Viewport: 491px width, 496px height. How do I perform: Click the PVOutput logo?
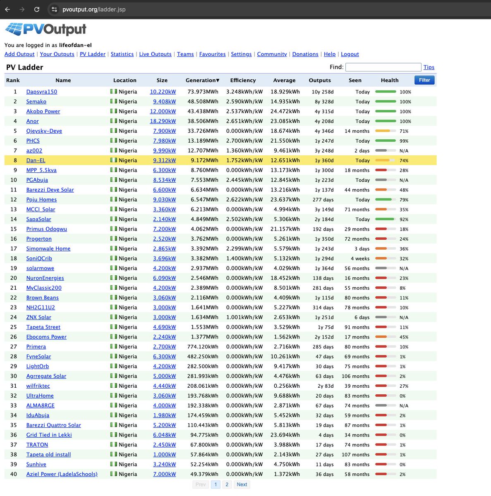[46, 29]
